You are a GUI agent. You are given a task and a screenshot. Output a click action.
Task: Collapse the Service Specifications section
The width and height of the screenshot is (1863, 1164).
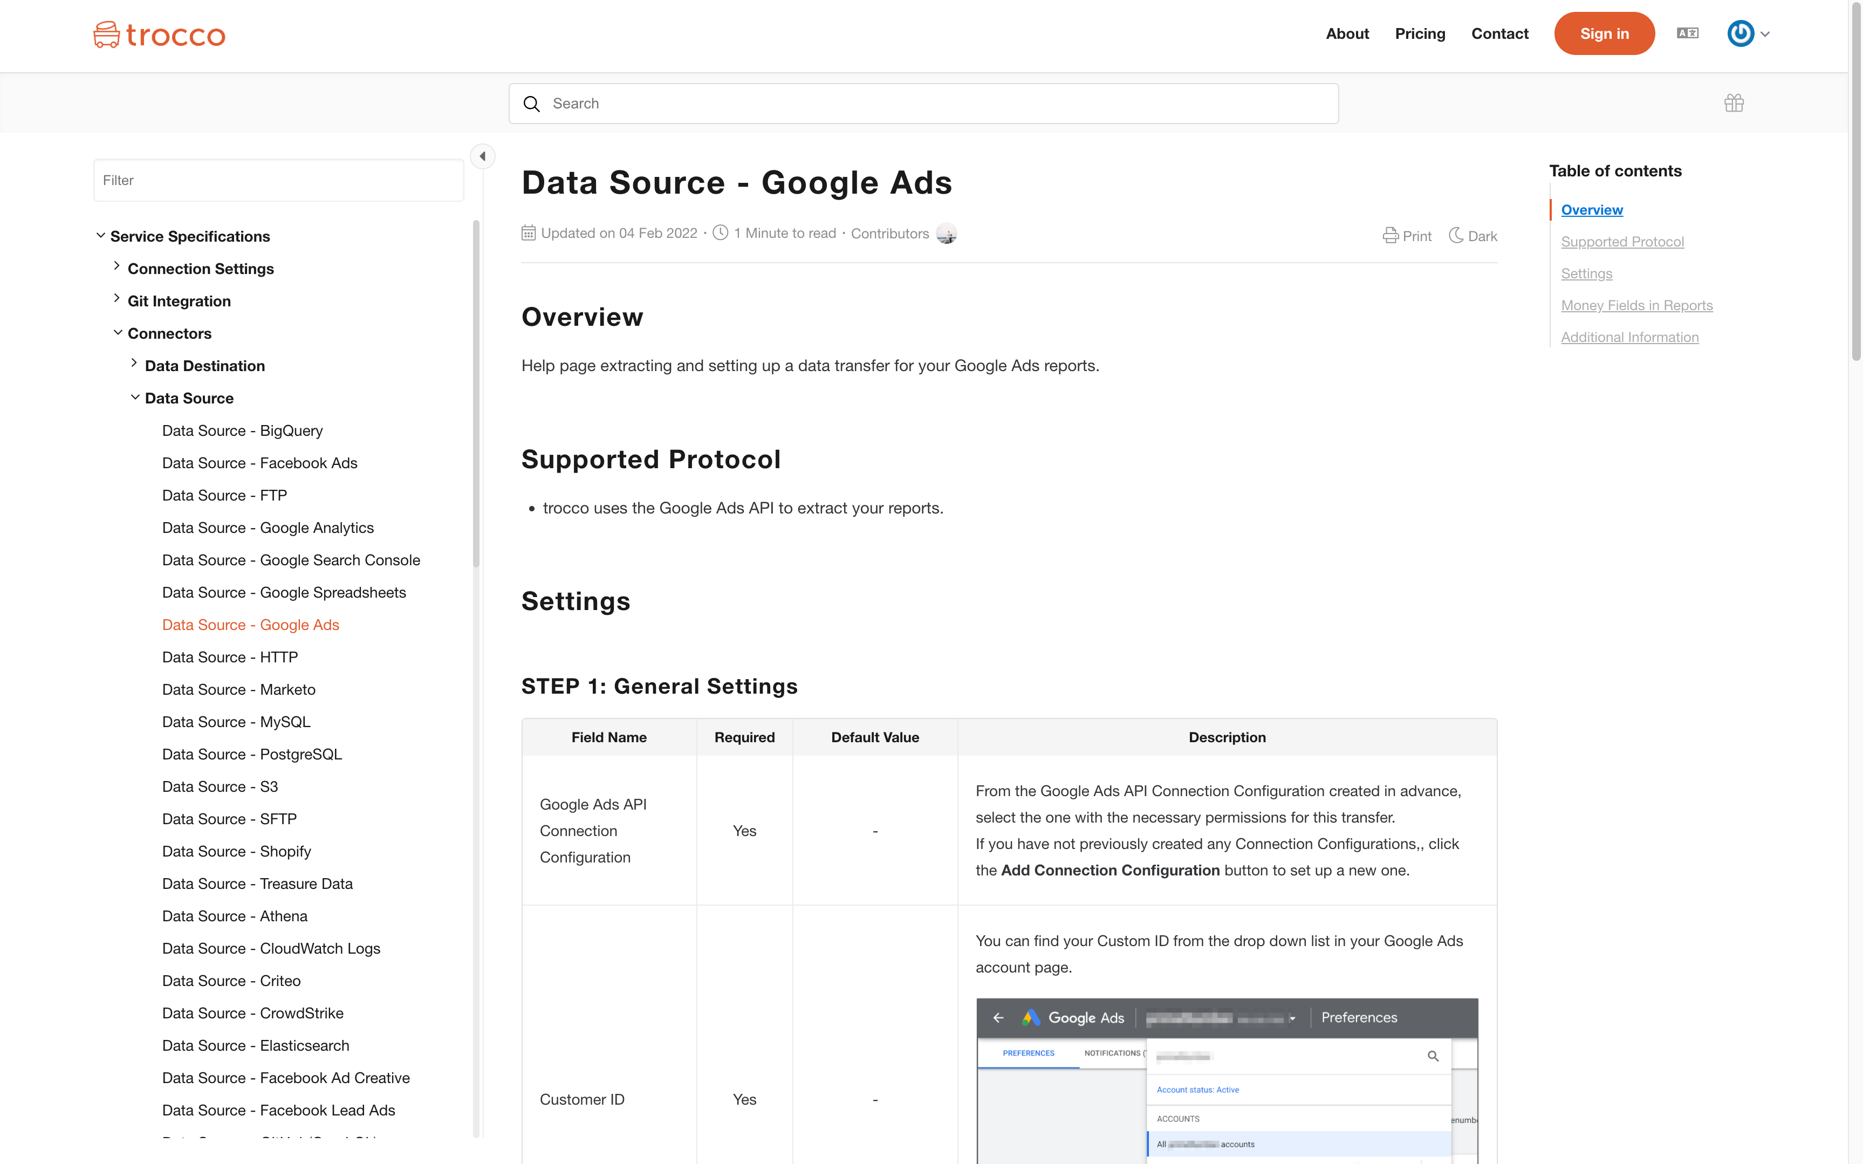[x=100, y=236]
